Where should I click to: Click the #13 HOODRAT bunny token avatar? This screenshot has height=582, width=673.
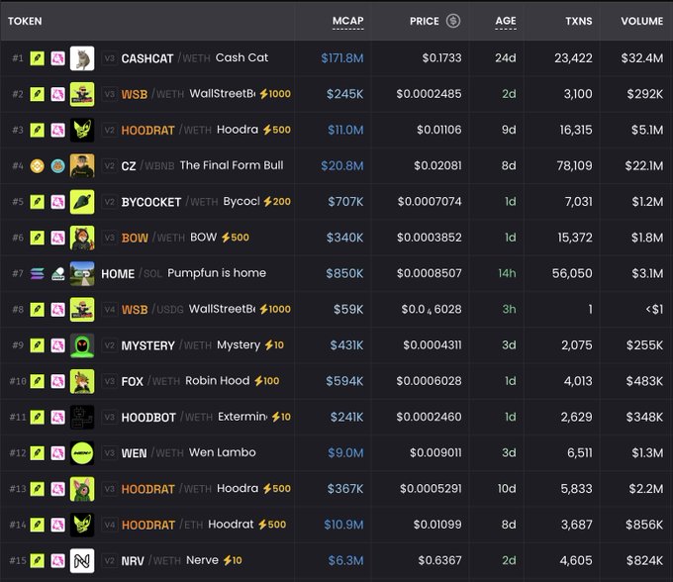[82, 488]
